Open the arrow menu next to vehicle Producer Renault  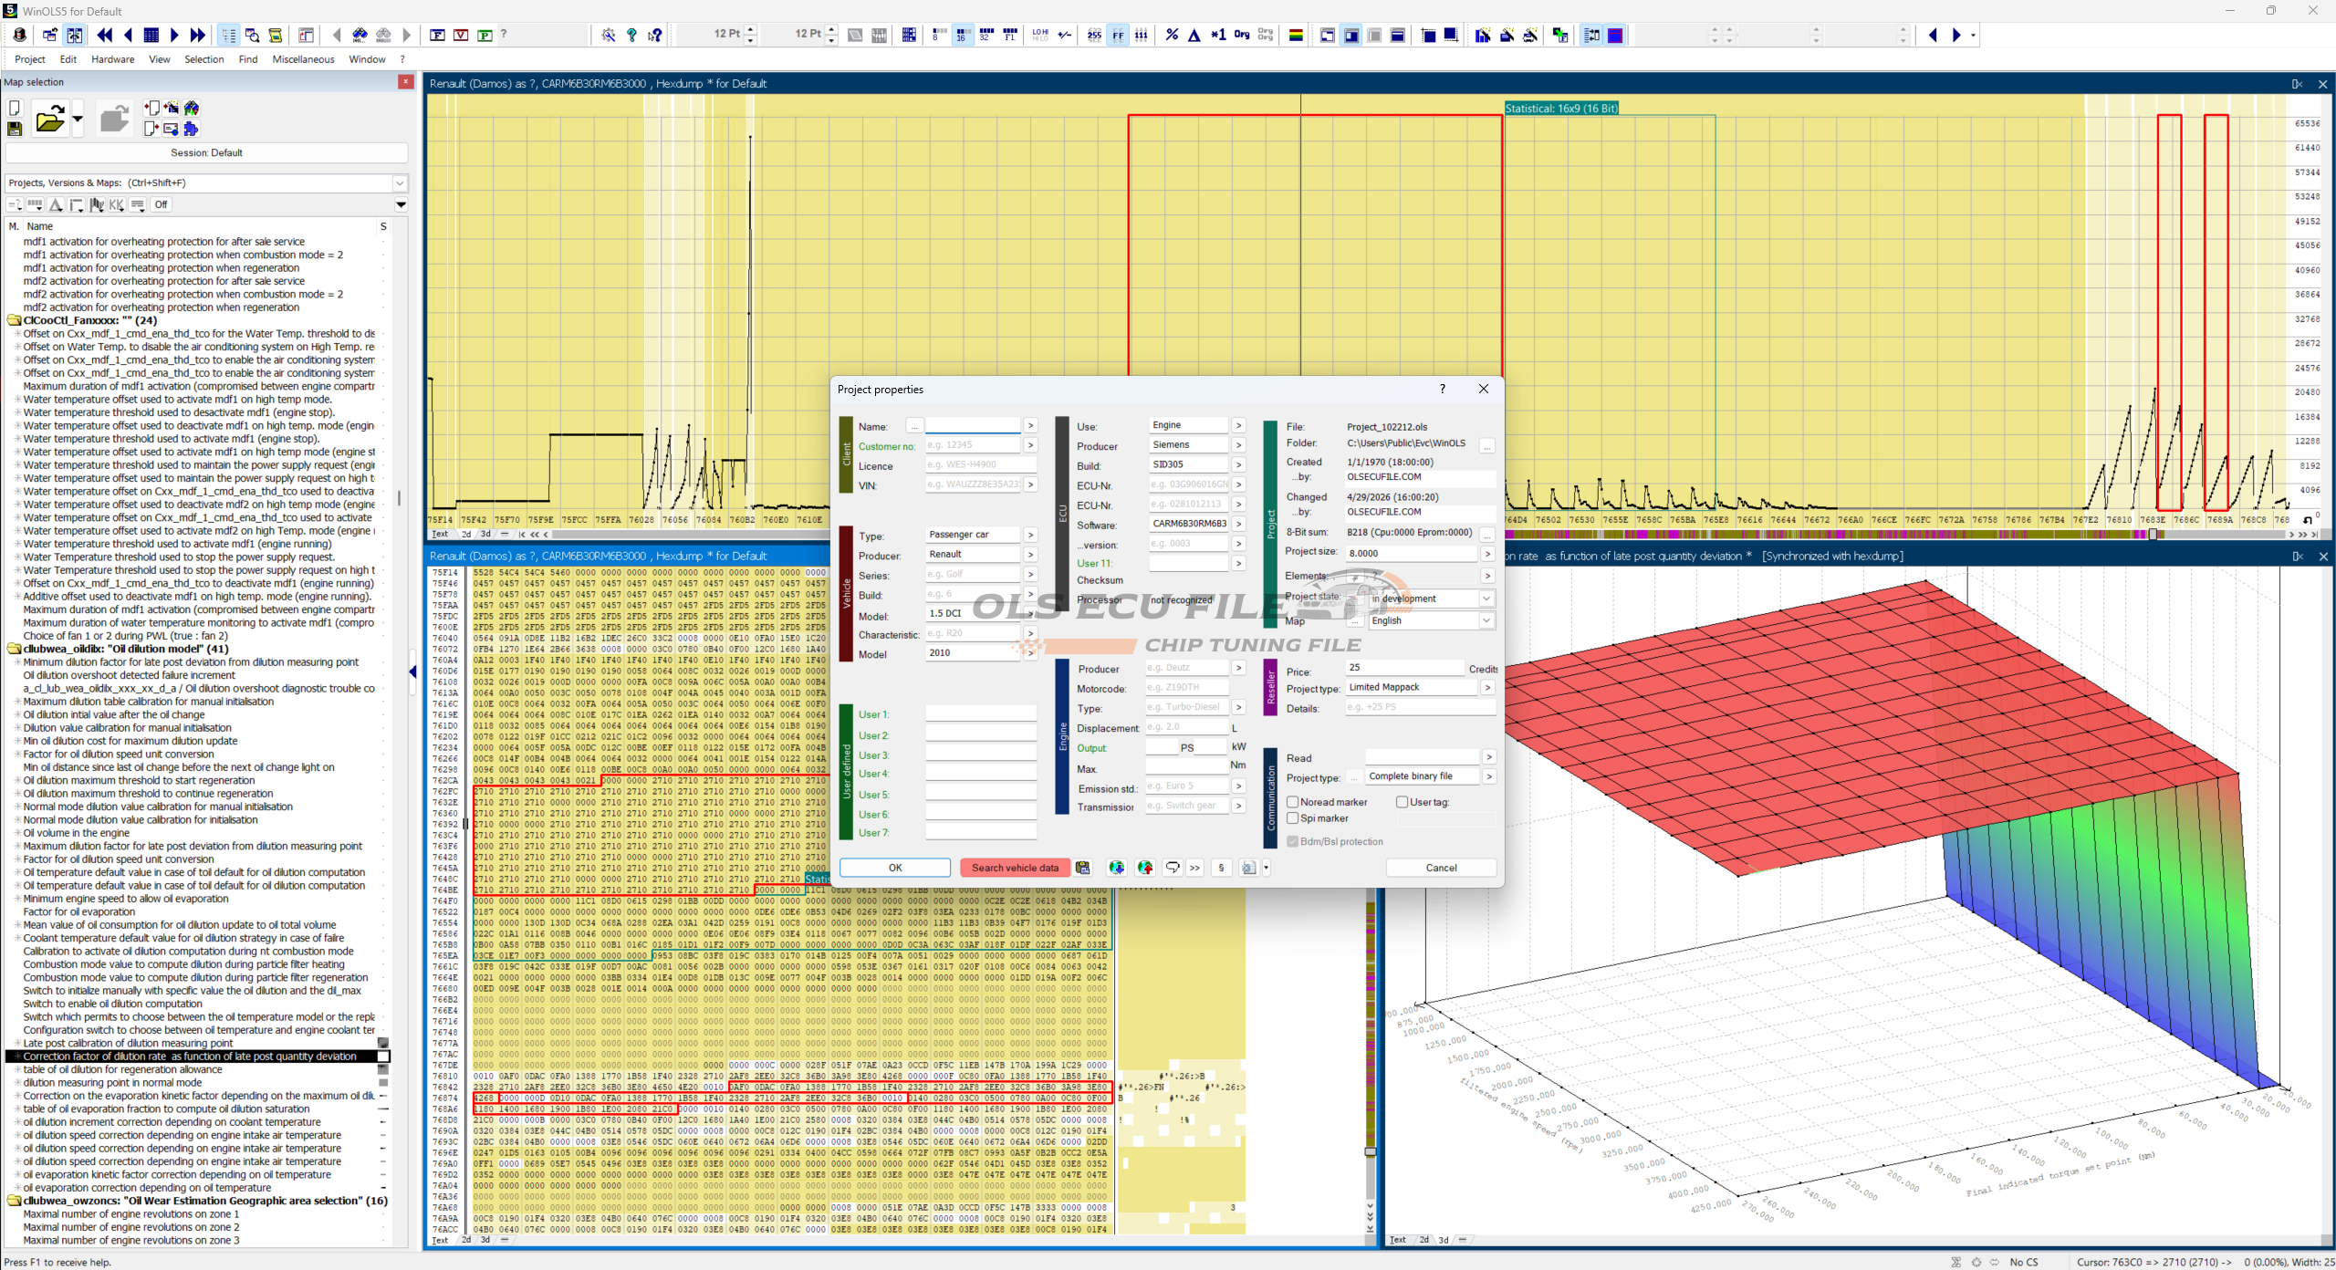[x=1030, y=554]
